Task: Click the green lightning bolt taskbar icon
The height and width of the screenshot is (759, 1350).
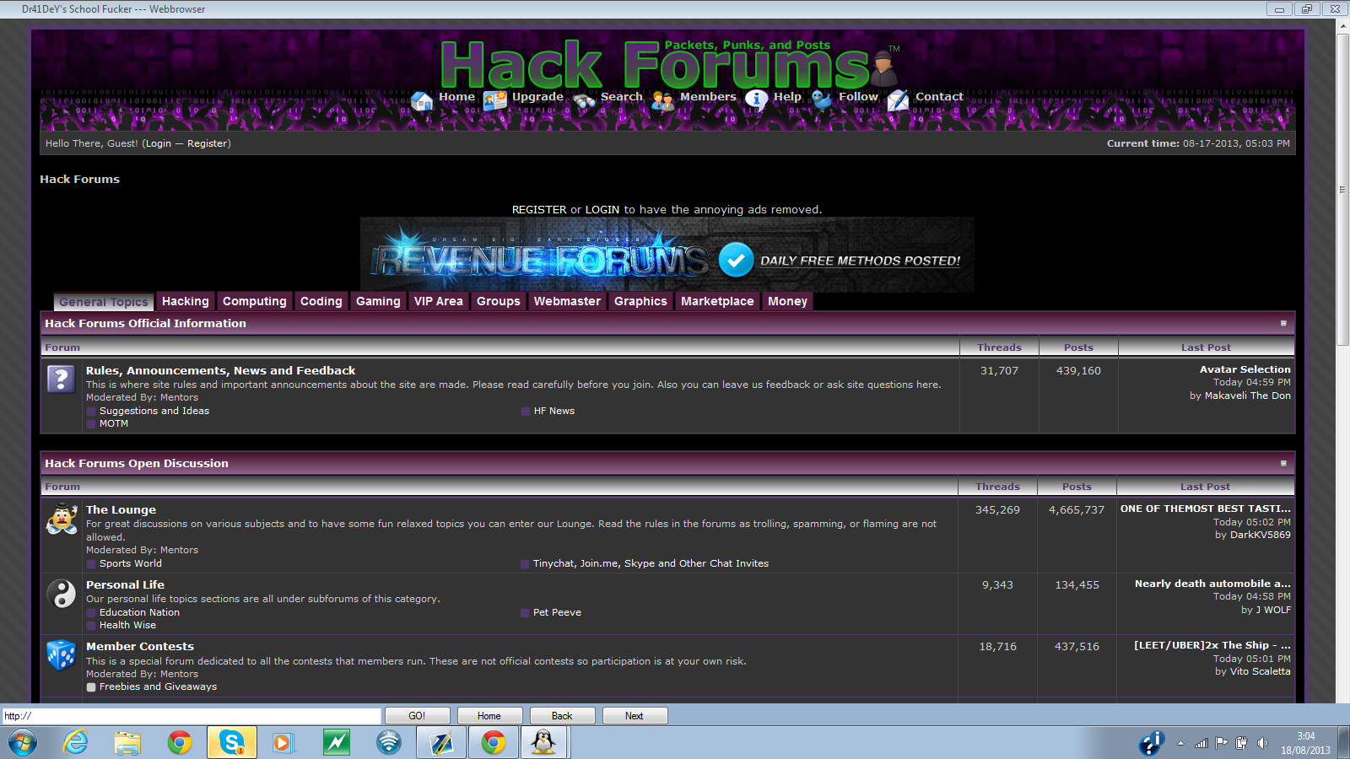Action: pos(336,743)
